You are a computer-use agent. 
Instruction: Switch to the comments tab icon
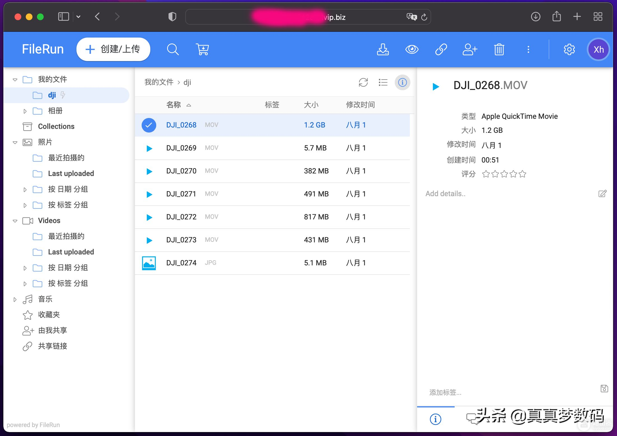point(472,419)
